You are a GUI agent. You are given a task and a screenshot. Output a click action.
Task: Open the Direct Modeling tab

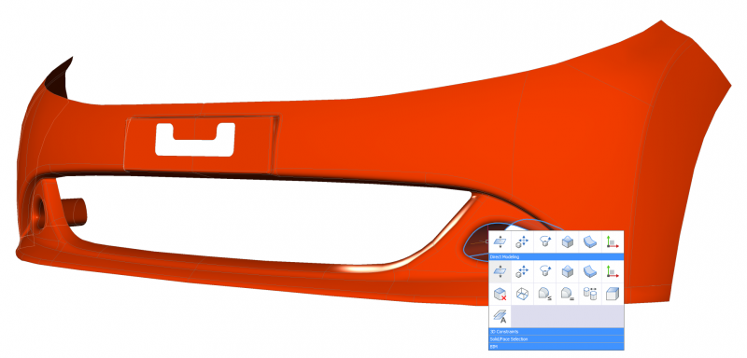tap(556, 256)
